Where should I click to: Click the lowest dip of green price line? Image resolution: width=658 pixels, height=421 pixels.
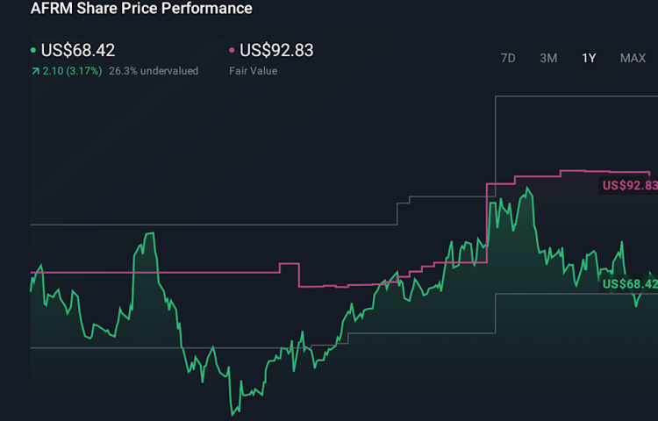[x=233, y=414]
